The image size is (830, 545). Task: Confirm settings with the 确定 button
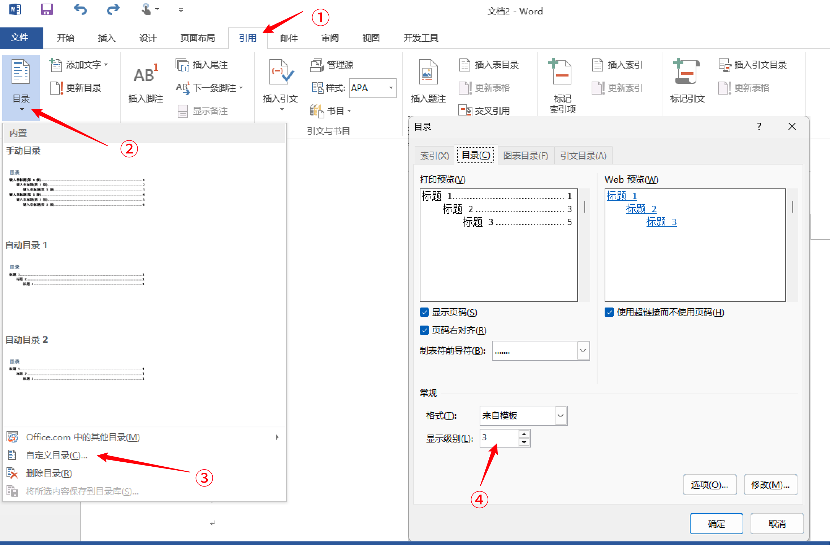click(x=716, y=523)
